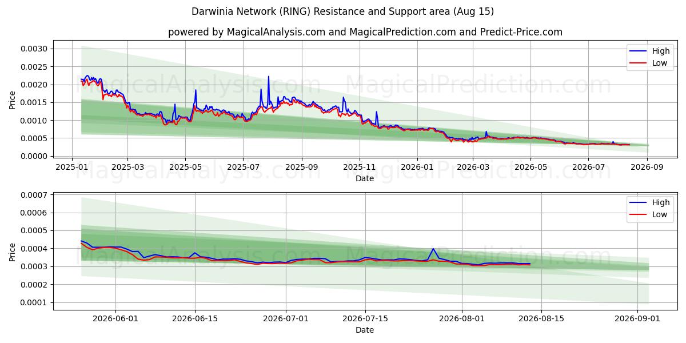Click the 0.0005 tick on bottom chart
Viewport: 686px width, 343px height.
pyautogui.click(x=34, y=231)
